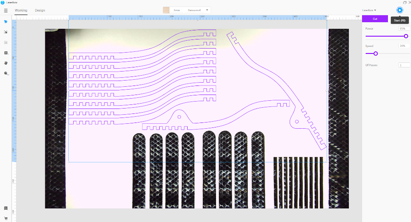Viewport: 411px width, 222px height.
Task: Click the Power percentage input field
Action: click(404, 28)
